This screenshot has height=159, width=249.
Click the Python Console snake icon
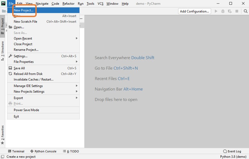[x=32, y=151]
